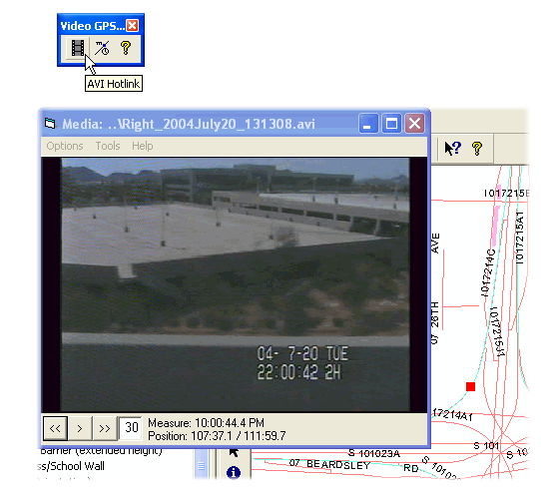
Task: Click the 'ss/School Wall' legend entry
Action: [x=71, y=466]
